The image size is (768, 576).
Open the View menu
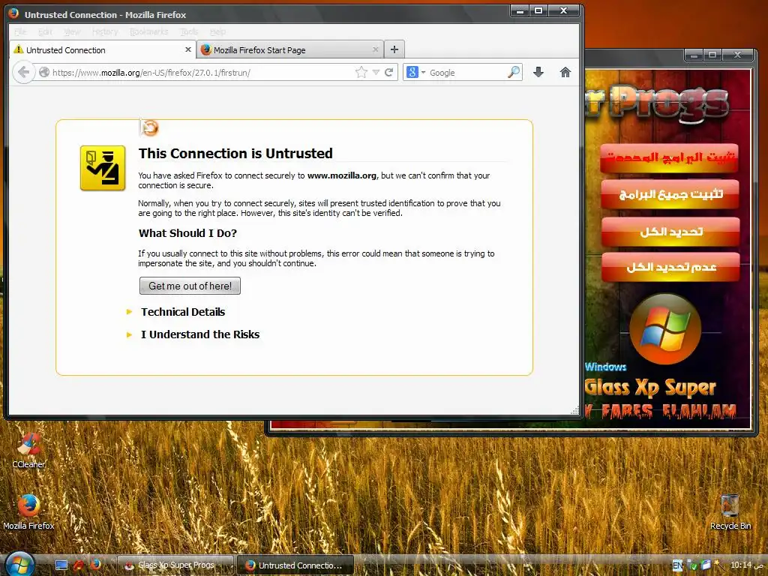pos(72,31)
